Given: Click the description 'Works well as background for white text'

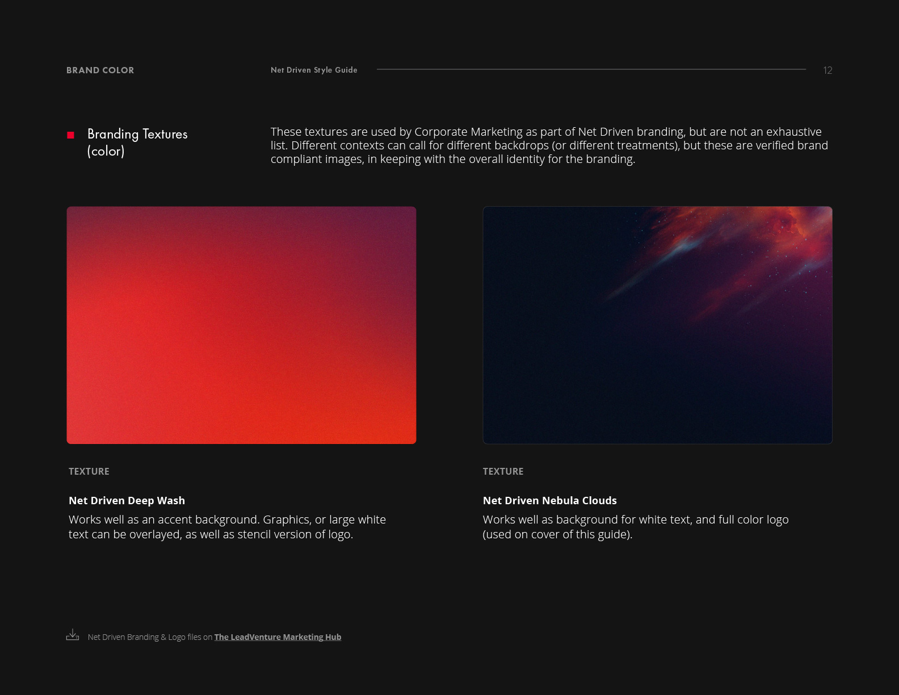Looking at the screenshot, I should [x=636, y=527].
